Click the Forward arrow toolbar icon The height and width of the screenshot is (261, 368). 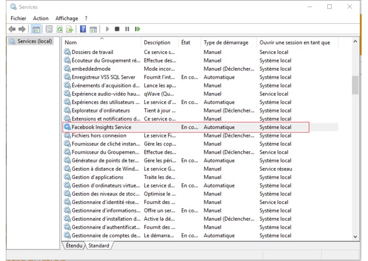(22, 29)
